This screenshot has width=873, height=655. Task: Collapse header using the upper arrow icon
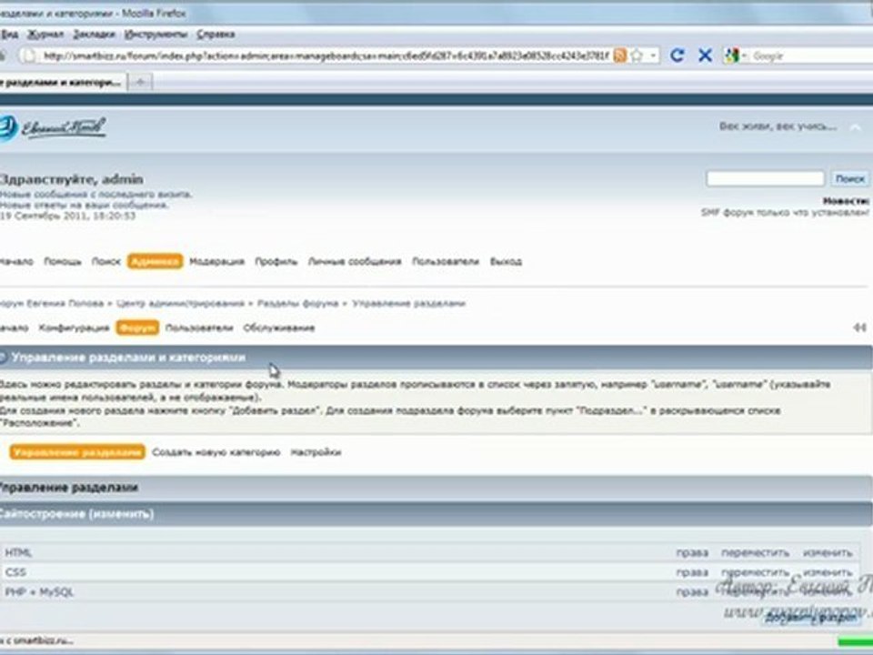[856, 127]
